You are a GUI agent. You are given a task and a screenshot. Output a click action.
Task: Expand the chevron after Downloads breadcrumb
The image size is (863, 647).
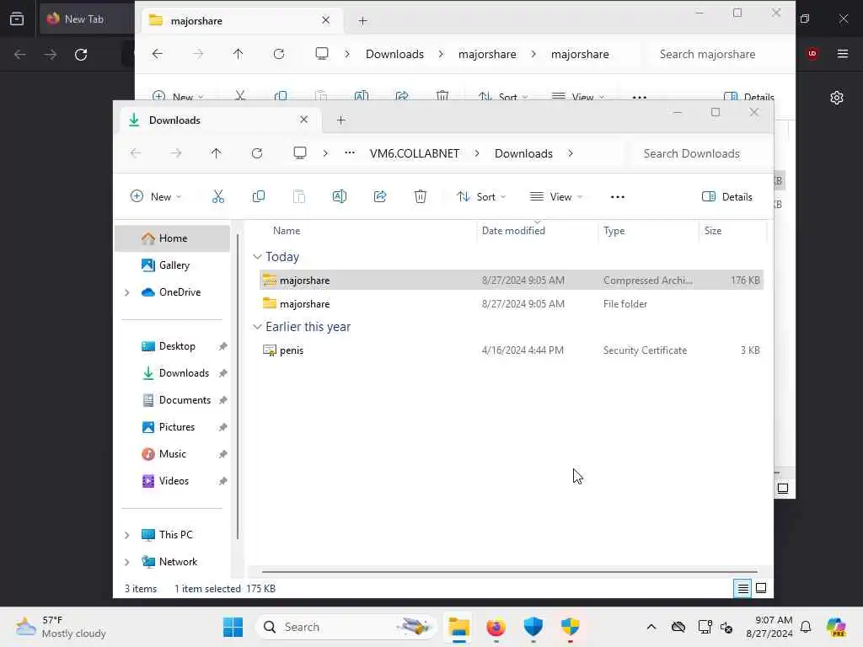click(571, 153)
